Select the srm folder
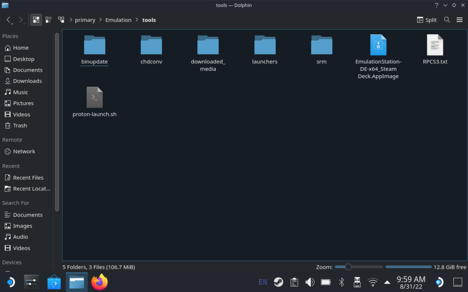 [321, 50]
